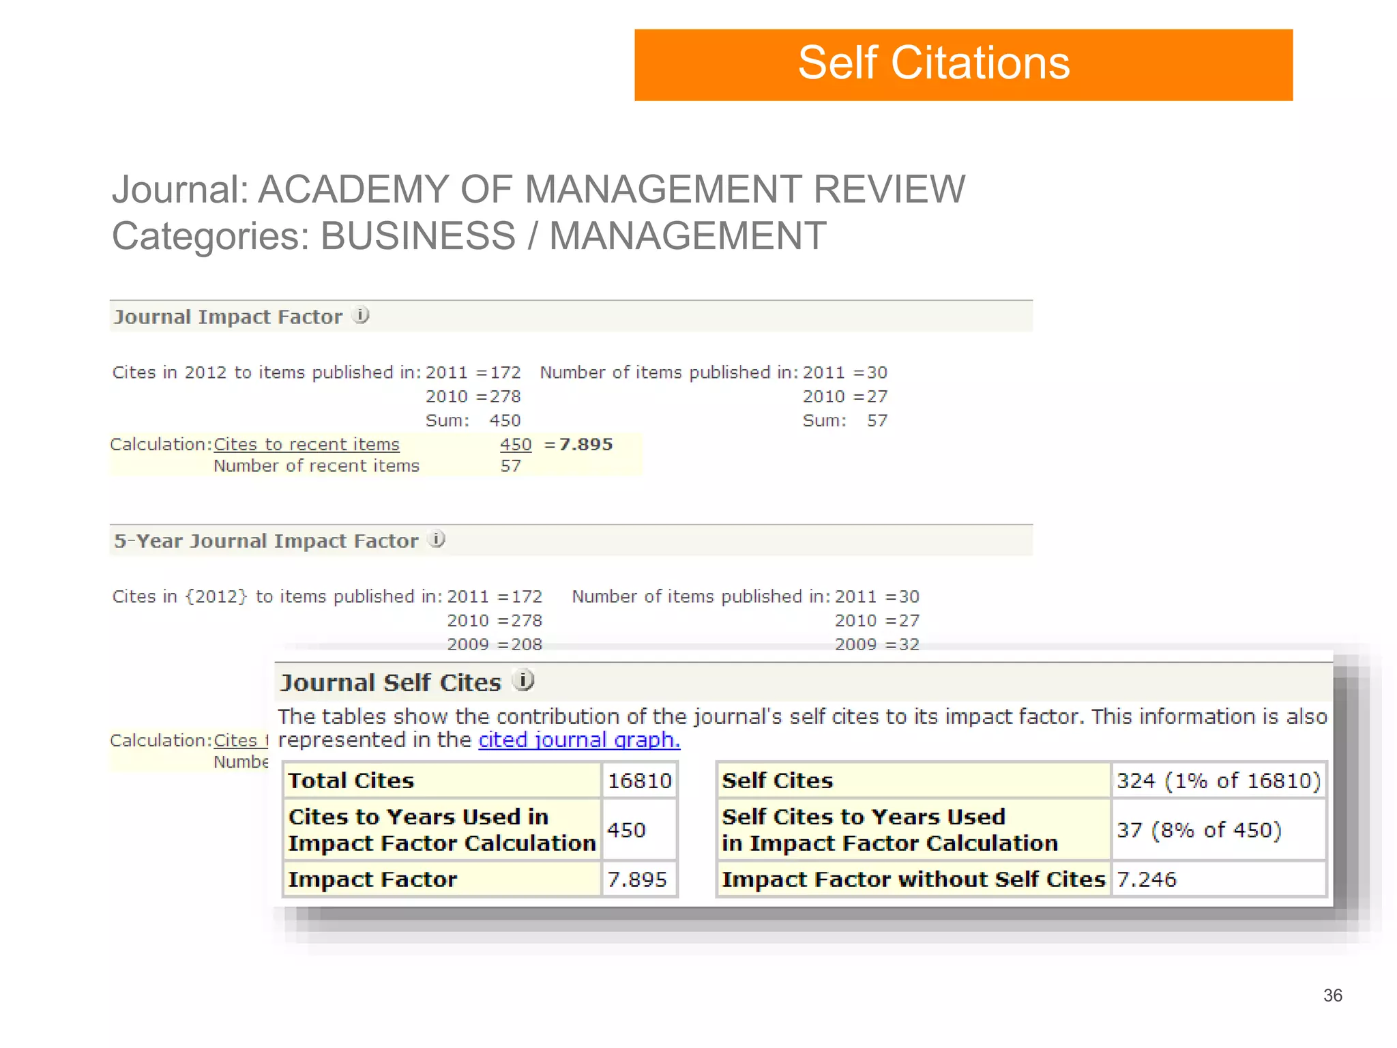Select the value 324 (1% of 16810)
Screen dimensions: 1397x1048
click(x=1218, y=781)
